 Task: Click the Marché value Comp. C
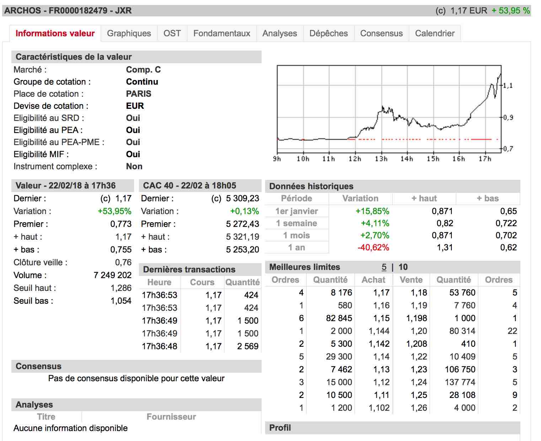[143, 70]
